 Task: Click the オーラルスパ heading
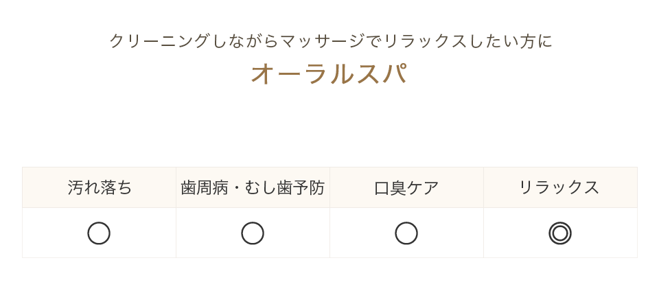(x=329, y=74)
